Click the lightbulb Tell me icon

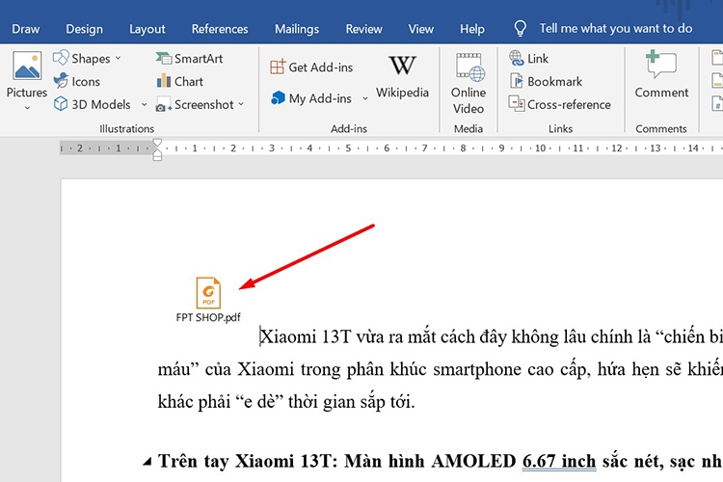(x=521, y=28)
